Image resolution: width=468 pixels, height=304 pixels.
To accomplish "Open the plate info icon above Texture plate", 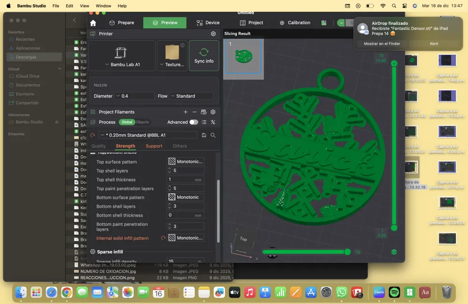I will point(183,45).
